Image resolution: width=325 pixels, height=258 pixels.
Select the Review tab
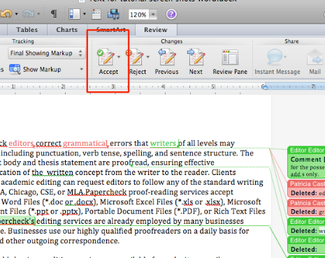point(156,30)
